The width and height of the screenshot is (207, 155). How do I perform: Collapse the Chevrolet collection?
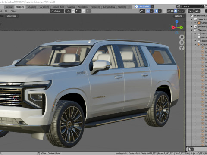click(191, 30)
